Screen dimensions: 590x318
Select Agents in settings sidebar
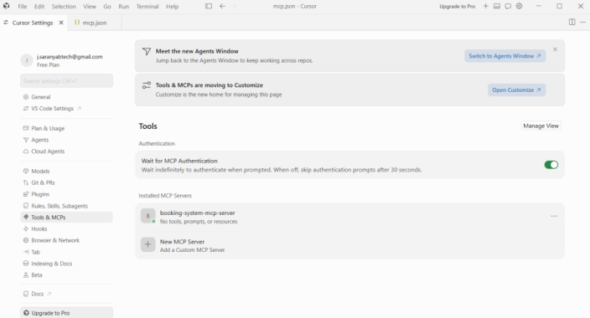[40, 140]
